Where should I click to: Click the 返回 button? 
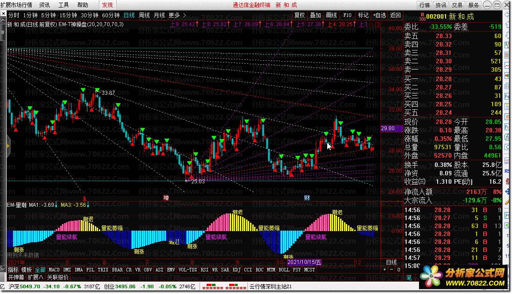point(395,15)
